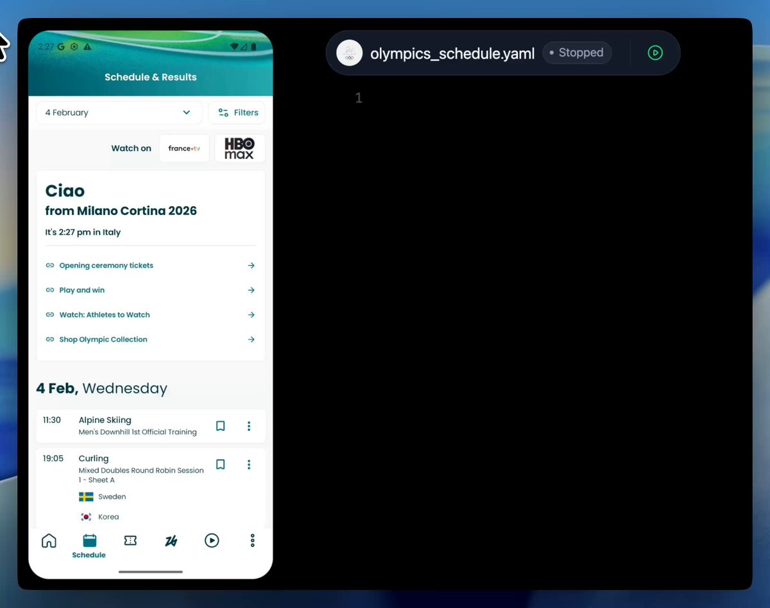This screenshot has width=770, height=608.
Task: Open the Milano Cortina 26 emblem tab
Action: [x=171, y=541]
